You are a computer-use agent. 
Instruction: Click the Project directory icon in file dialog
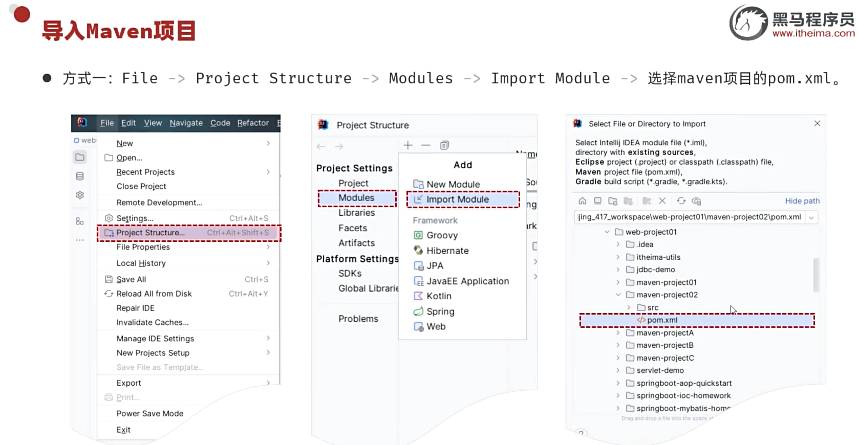click(613, 201)
